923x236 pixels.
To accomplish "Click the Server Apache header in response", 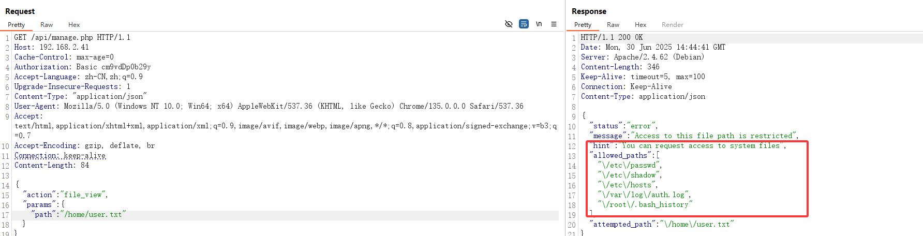I will click(x=642, y=57).
